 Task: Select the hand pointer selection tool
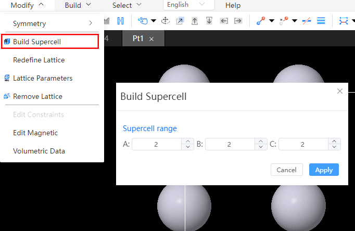pos(143,21)
